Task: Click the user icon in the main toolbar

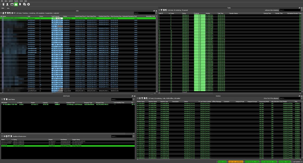Action: pyautogui.click(x=7, y=4)
